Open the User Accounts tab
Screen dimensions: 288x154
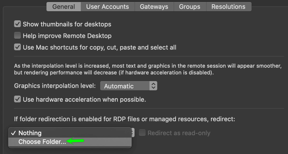(x=108, y=7)
